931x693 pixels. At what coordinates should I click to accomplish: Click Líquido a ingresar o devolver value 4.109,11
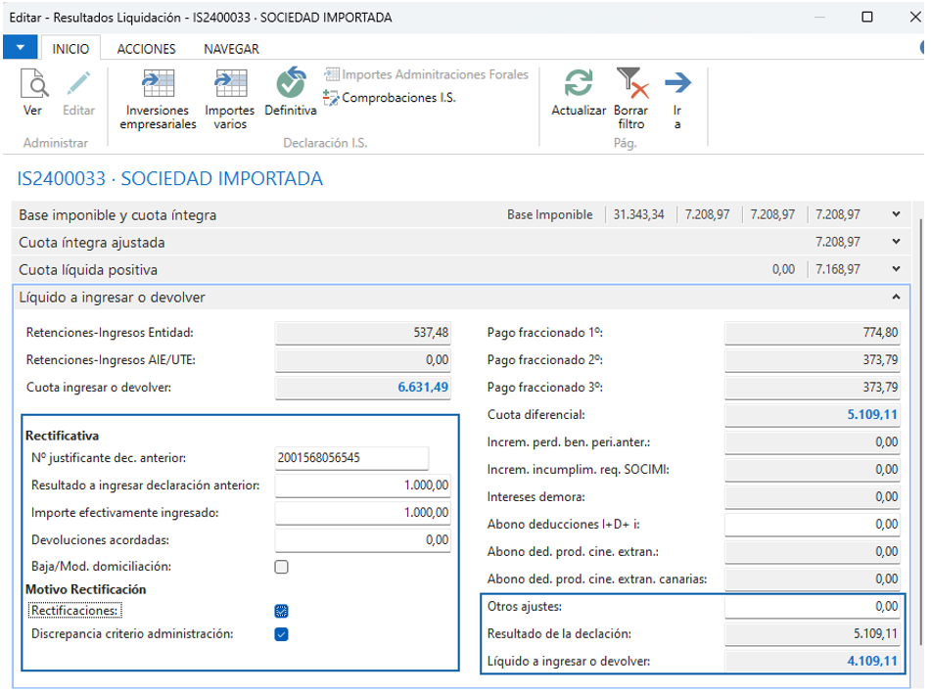813,661
